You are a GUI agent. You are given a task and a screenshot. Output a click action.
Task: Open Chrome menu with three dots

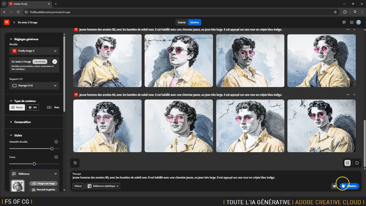click(362, 12)
